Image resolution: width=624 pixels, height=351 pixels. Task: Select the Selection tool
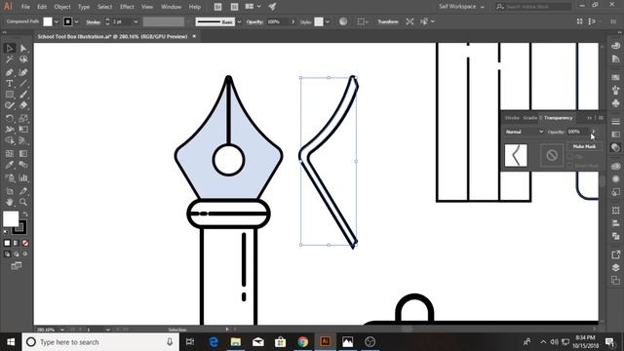[10, 48]
